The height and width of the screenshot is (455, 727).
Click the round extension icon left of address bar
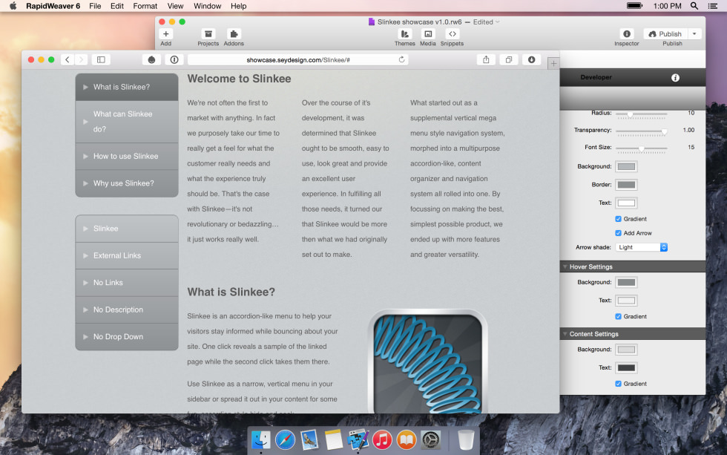coord(151,59)
